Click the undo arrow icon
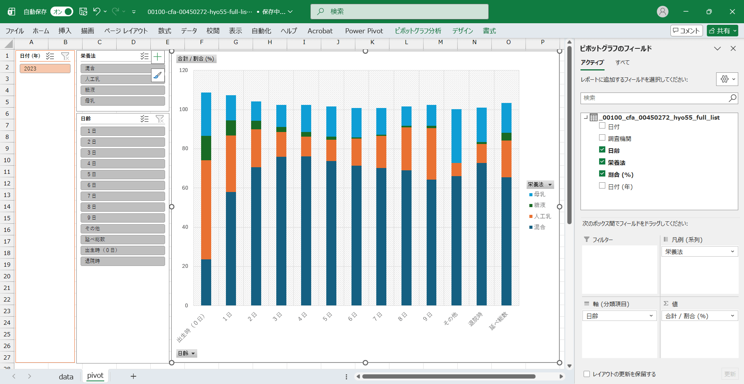This screenshot has width=744, height=384. 97,12
